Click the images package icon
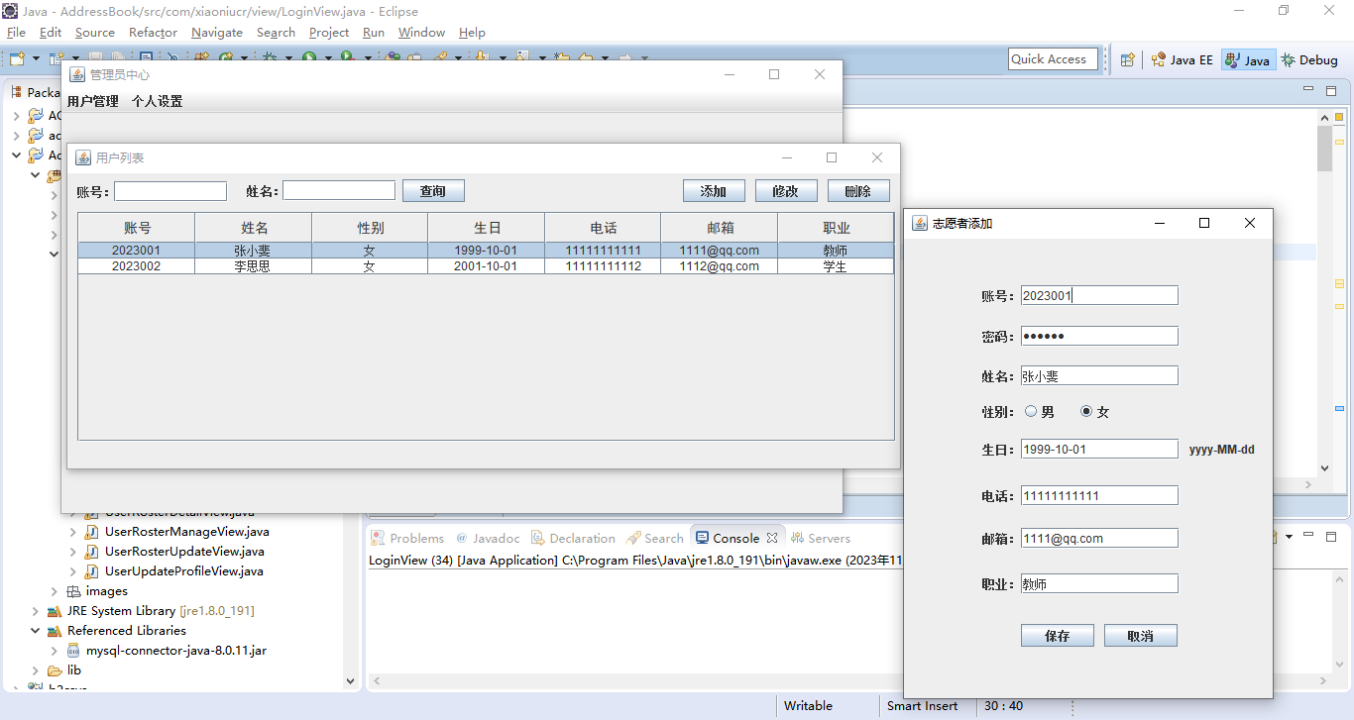 pos(73,591)
